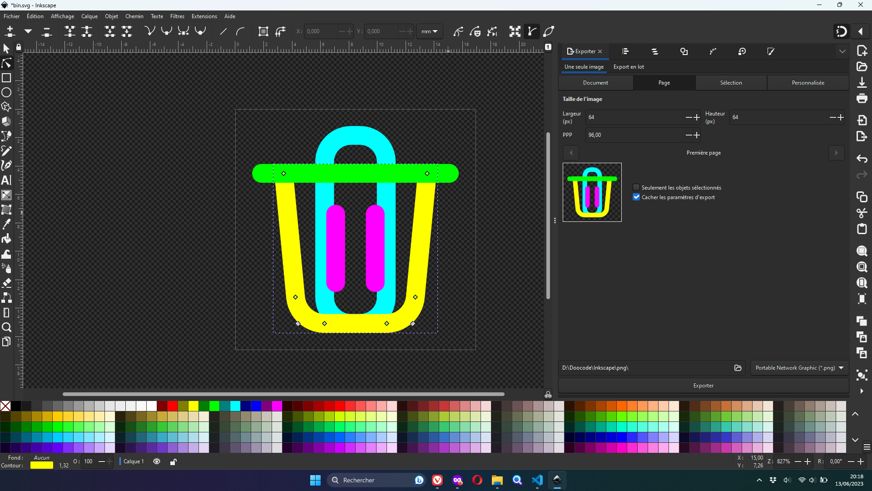
Task: Click the Spray tool icon
Action: coord(6,268)
